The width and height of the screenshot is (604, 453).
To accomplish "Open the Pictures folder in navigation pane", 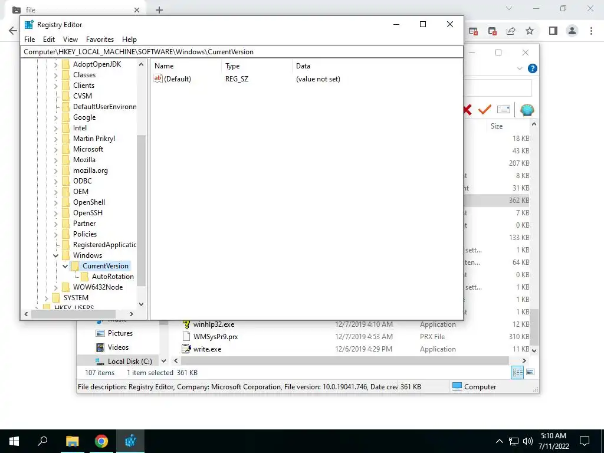I will pos(120,333).
